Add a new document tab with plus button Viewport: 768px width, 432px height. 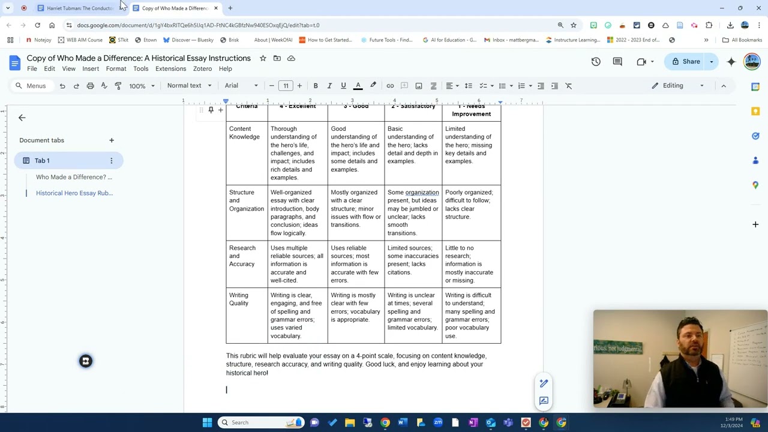[111, 140]
